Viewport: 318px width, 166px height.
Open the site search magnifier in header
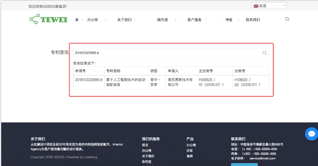[x=287, y=19]
